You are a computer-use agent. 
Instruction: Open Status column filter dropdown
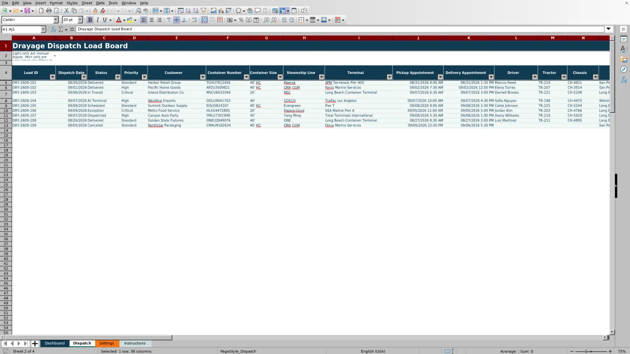coord(118,77)
